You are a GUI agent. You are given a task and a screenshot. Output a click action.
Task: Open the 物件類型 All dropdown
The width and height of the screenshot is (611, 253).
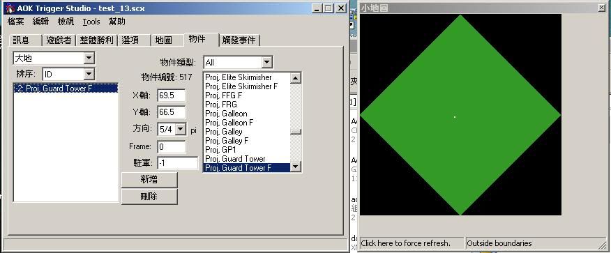click(266, 62)
